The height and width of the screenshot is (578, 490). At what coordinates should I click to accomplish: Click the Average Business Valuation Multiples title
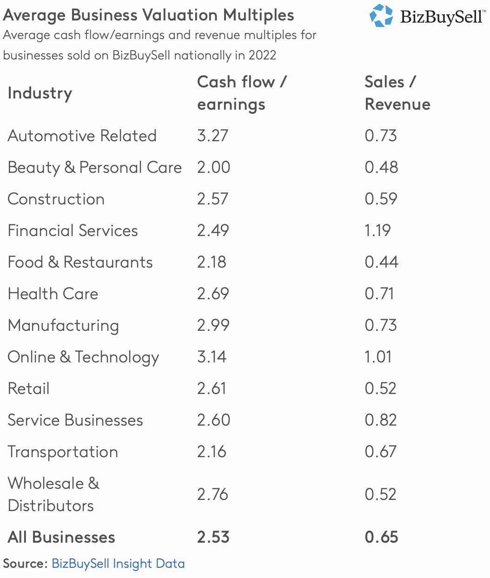(149, 15)
